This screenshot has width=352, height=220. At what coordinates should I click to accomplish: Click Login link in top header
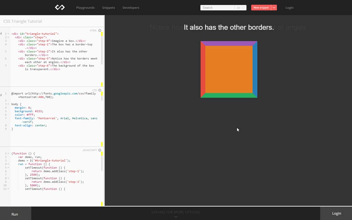point(289,7)
